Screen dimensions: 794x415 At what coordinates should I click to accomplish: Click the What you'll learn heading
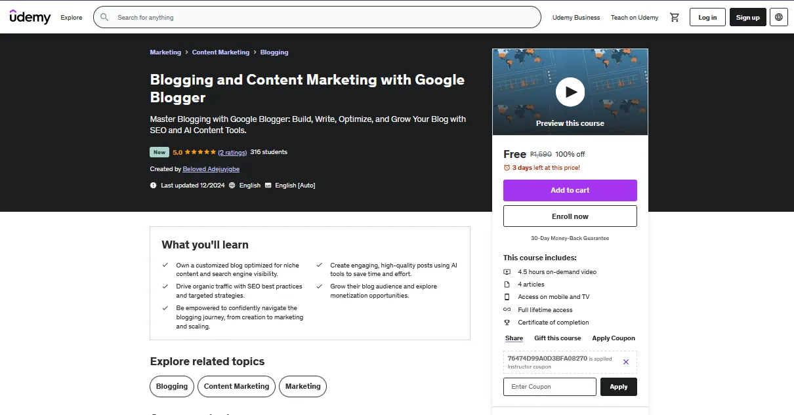[205, 245]
